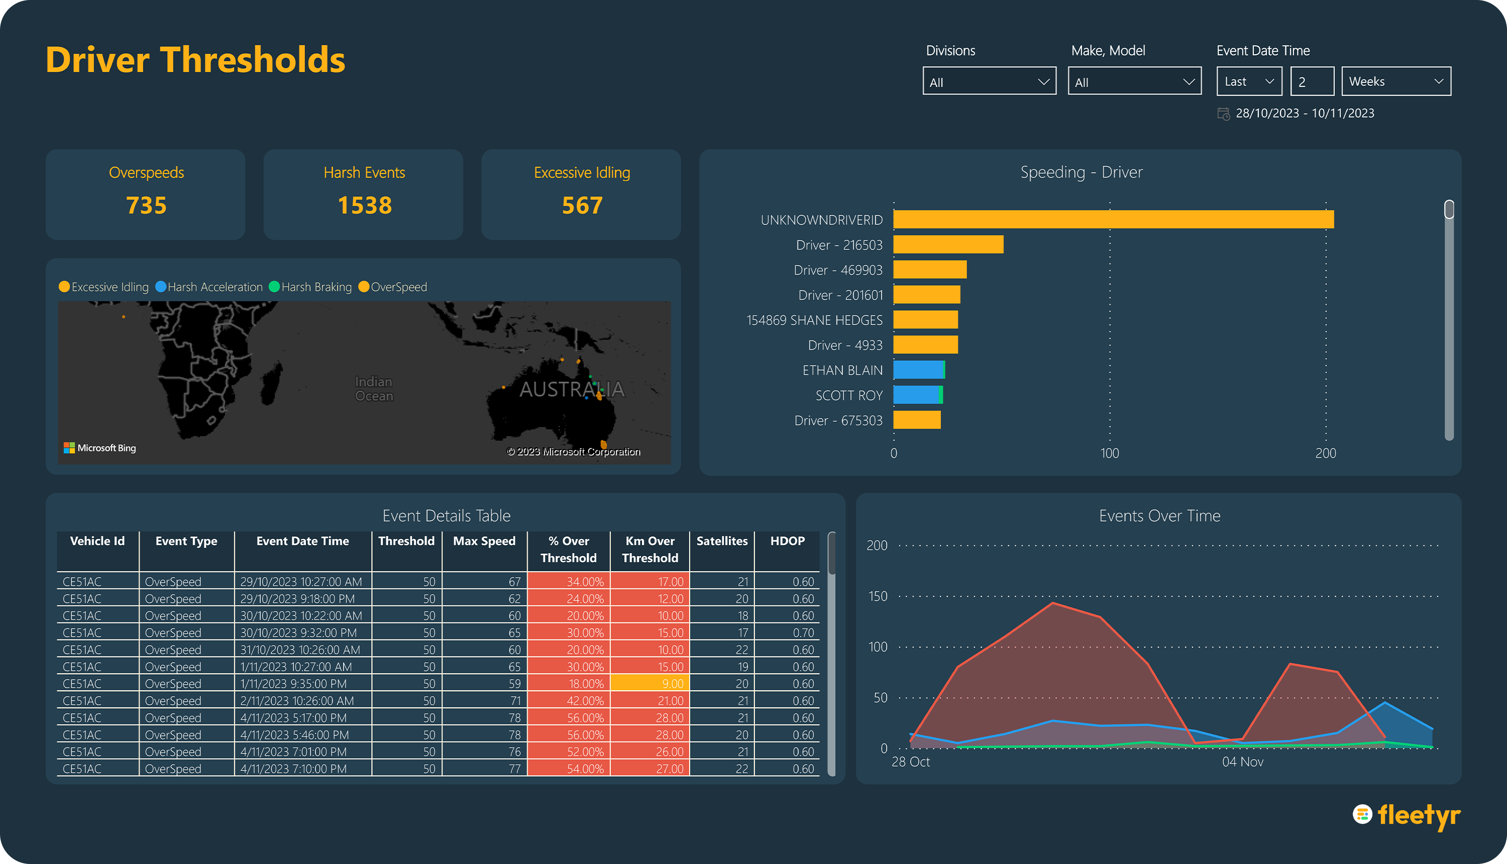Click the Excessive Idling legend dot
This screenshot has height=864, width=1507.
[x=64, y=287]
